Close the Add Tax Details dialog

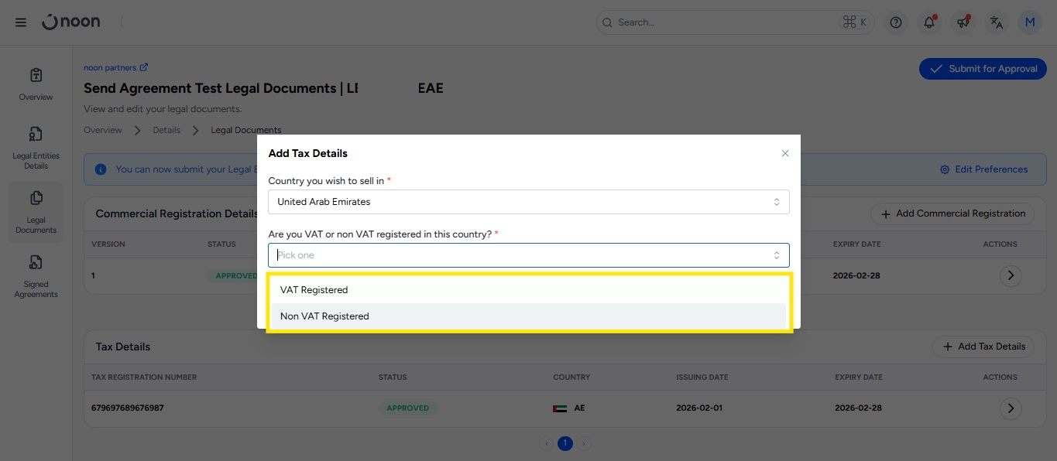[x=784, y=153]
